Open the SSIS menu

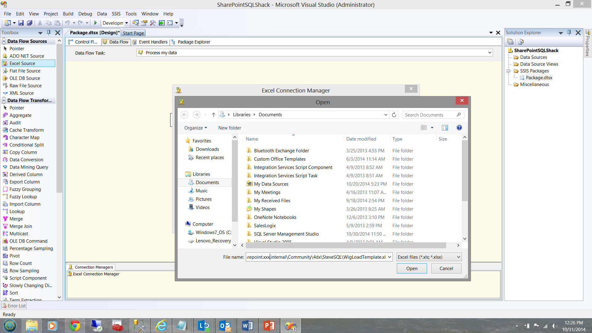coord(116,14)
